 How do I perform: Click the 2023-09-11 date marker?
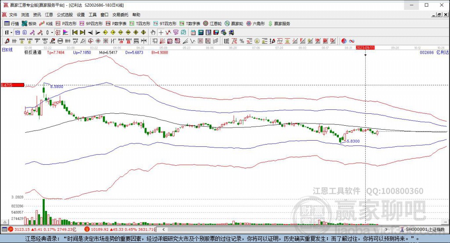pos(365,47)
